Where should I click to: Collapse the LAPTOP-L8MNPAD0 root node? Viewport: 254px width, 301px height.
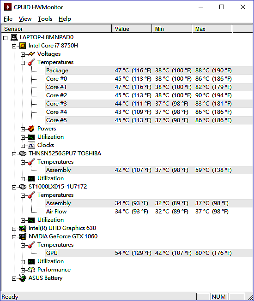coord(5,38)
